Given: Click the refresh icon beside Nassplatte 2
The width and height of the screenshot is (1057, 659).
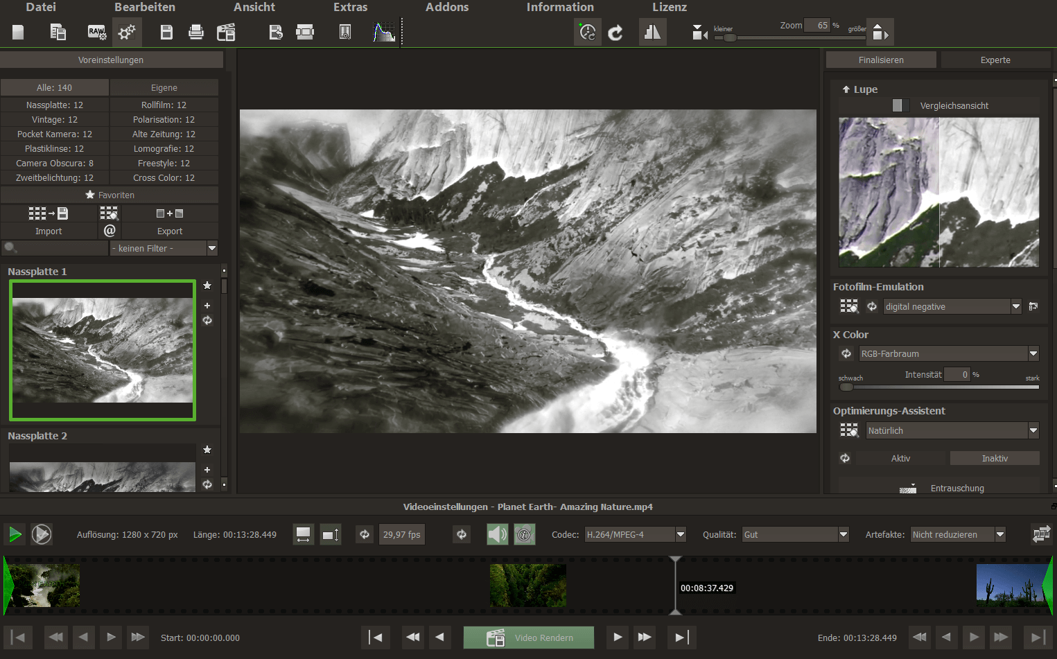Looking at the screenshot, I should pos(207,484).
